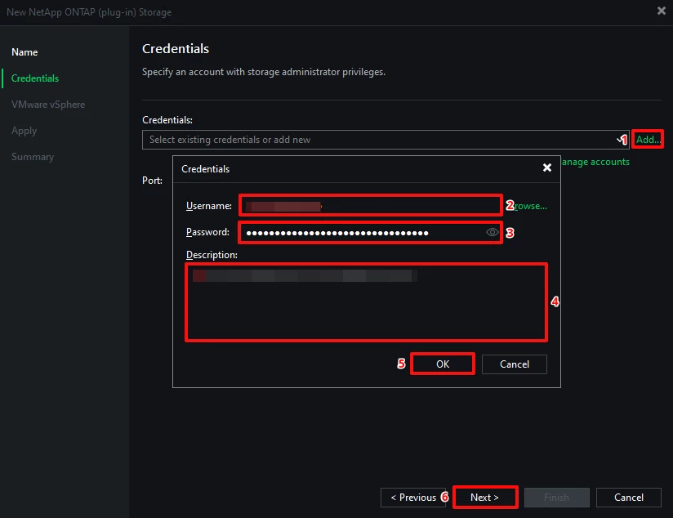Open the VMware vSphere wizard step
The height and width of the screenshot is (518, 673).
pos(48,105)
